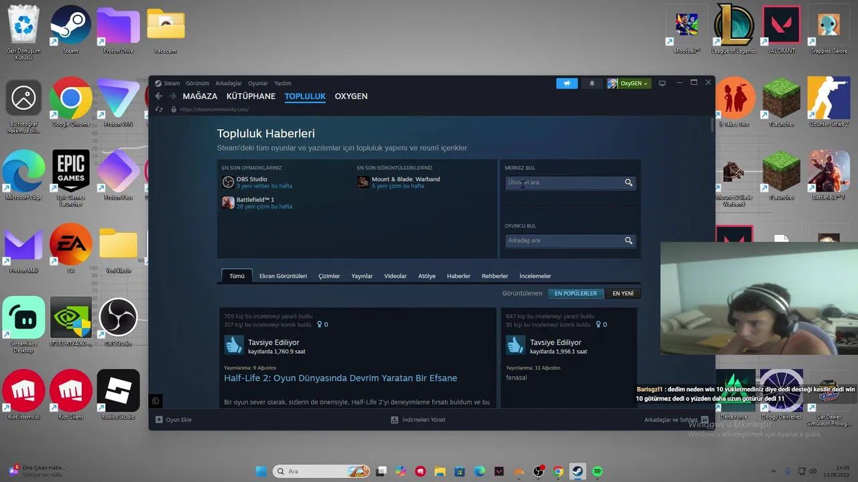
Task: Open the Arkadaşlar menu
Action: (x=229, y=84)
